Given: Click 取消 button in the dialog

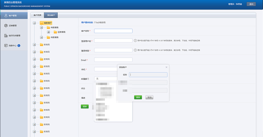Looking at the screenshot, I should click(x=149, y=97).
